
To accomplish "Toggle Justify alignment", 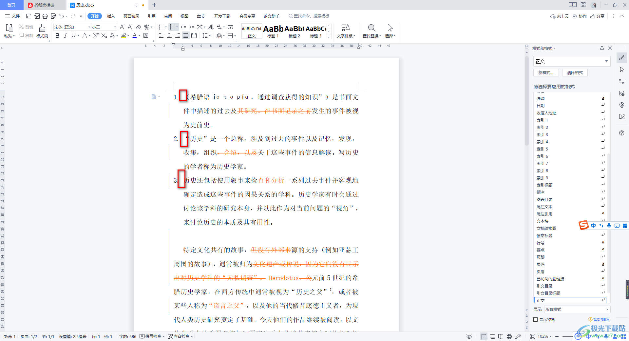I will [185, 35].
